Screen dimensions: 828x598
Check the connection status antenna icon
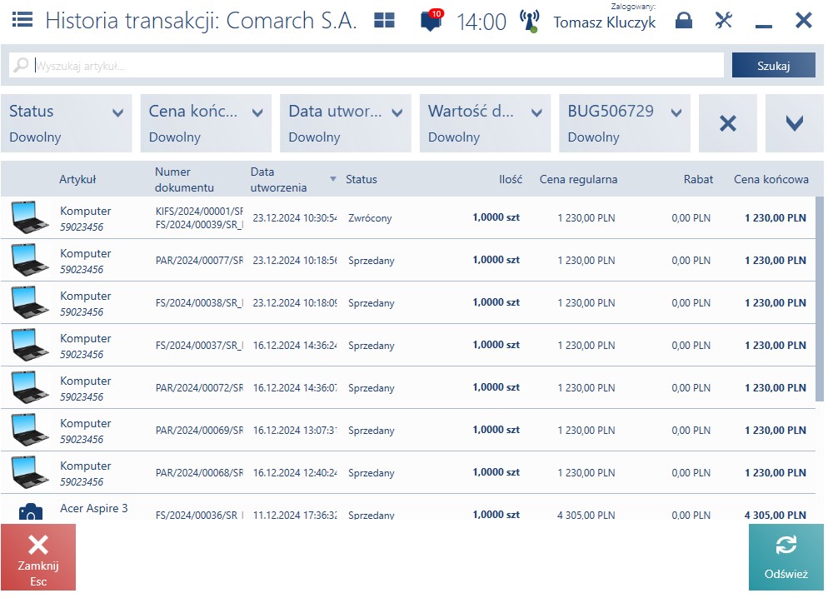tap(529, 21)
